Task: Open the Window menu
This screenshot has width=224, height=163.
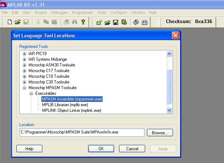Action: (138, 12)
